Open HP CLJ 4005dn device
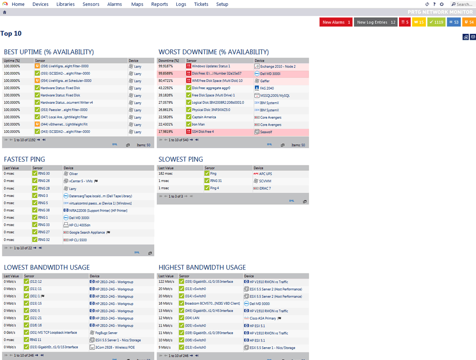The width and height of the screenshot is (476, 360). point(79,225)
